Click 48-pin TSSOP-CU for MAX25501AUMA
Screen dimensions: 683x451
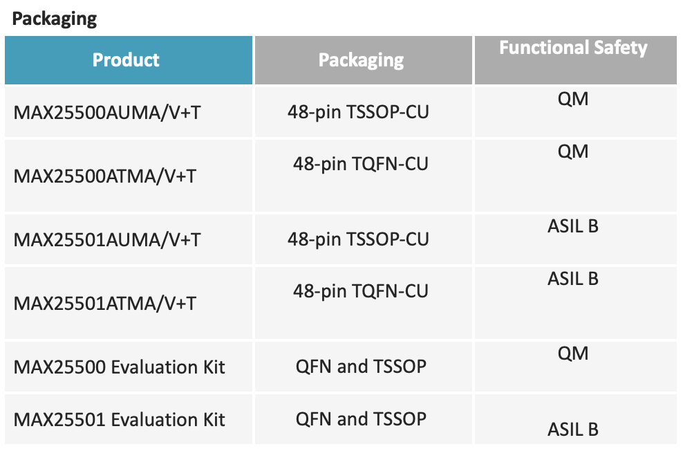pos(358,239)
